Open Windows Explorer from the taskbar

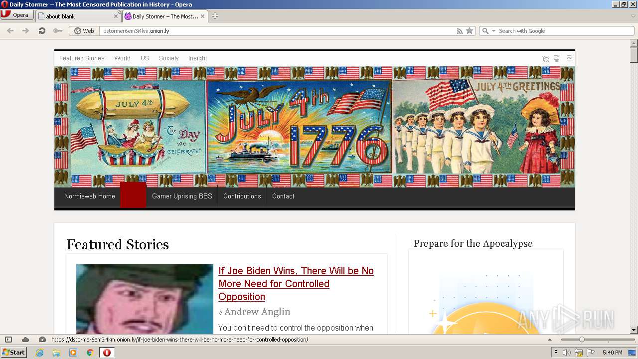56,353
